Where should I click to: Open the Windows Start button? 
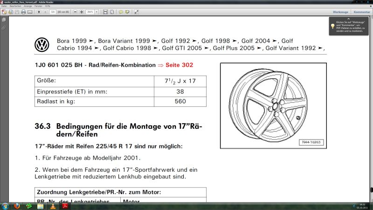point(5,206)
